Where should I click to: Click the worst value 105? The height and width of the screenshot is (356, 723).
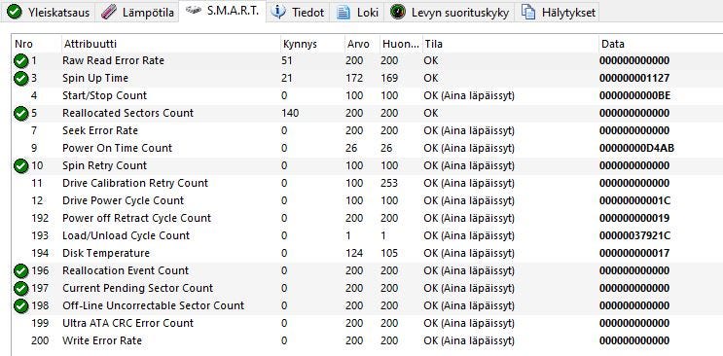pos(389,253)
